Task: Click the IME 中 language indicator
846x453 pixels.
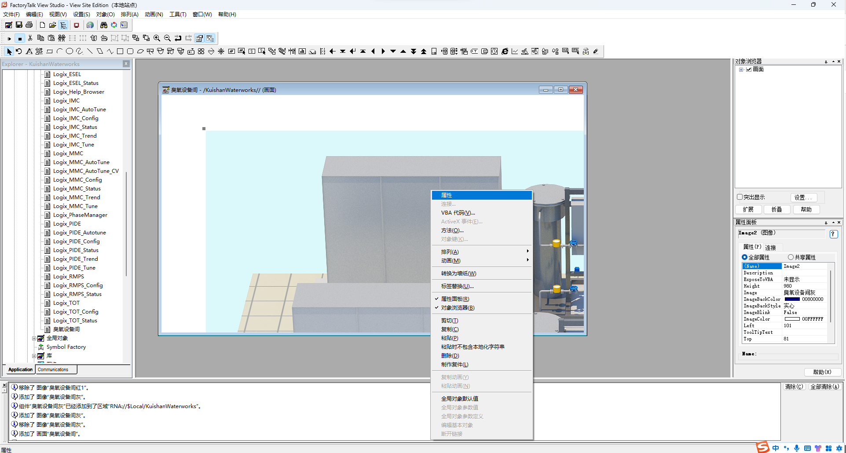Action: (x=776, y=448)
